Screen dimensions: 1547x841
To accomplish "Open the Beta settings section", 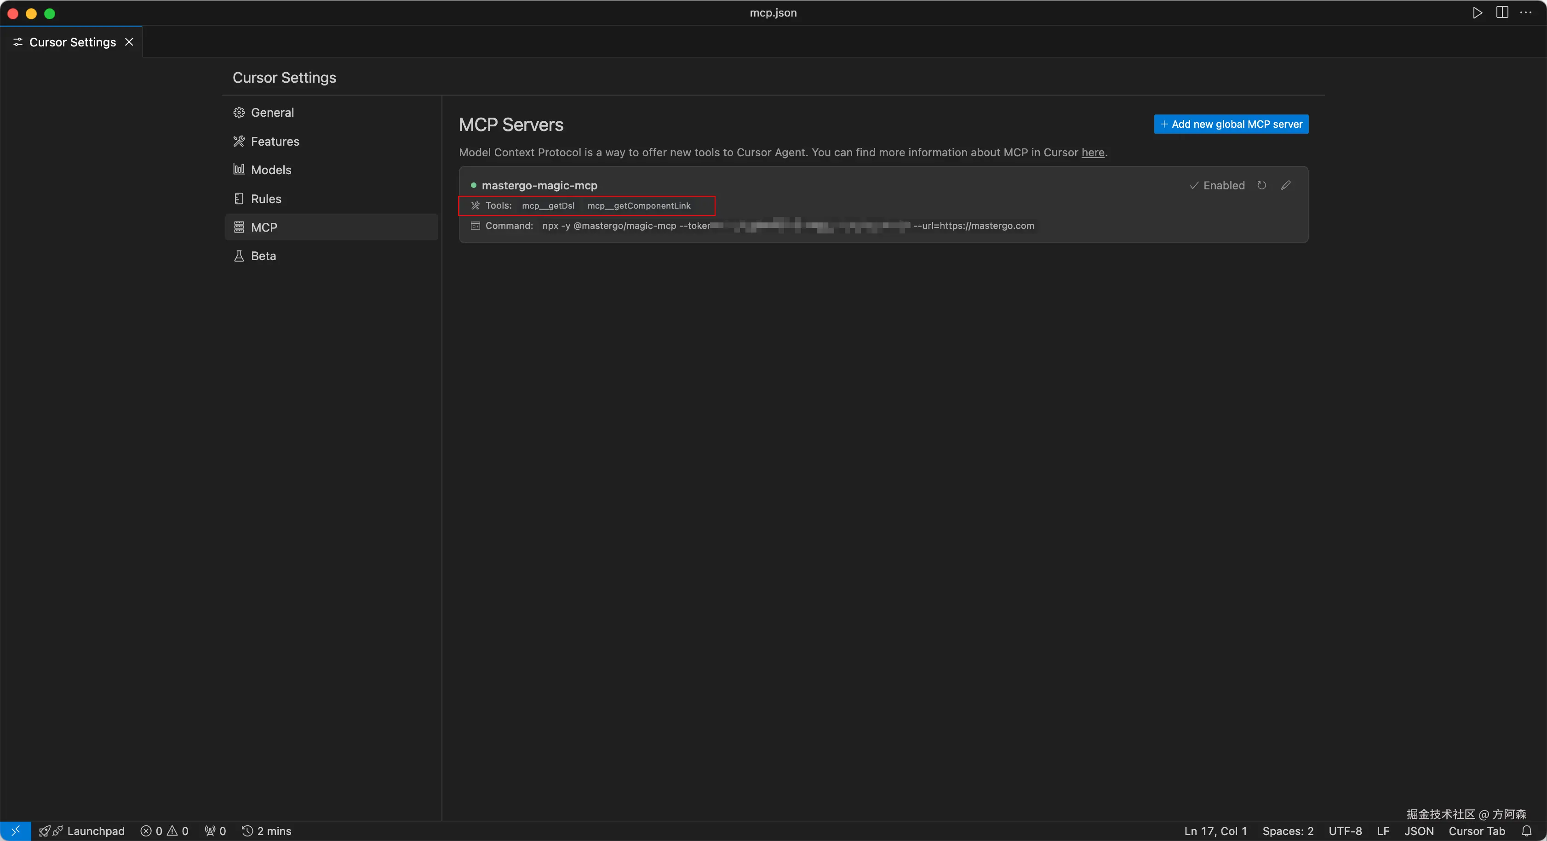I will coord(263,256).
